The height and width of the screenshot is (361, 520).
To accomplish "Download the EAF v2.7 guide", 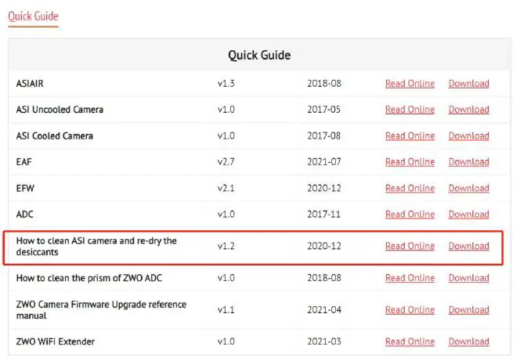I will (468, 162).
